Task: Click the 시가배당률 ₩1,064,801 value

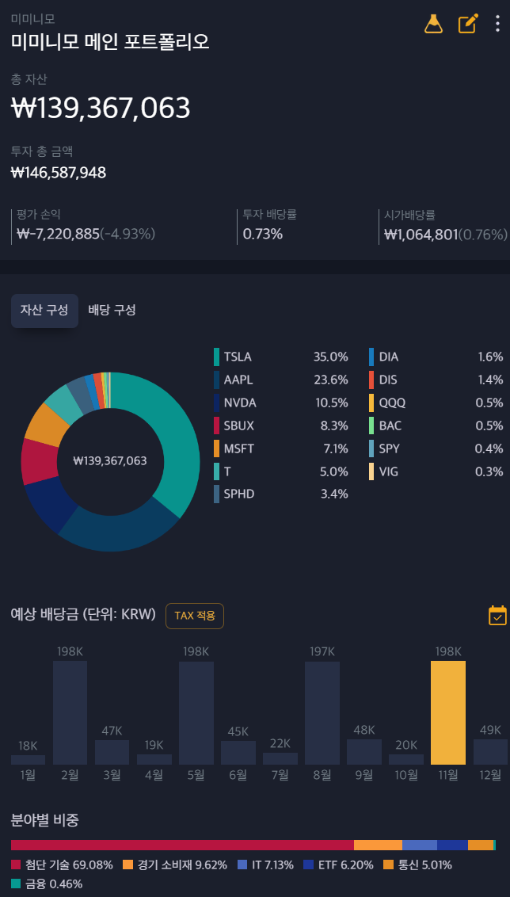Action: 446,234
